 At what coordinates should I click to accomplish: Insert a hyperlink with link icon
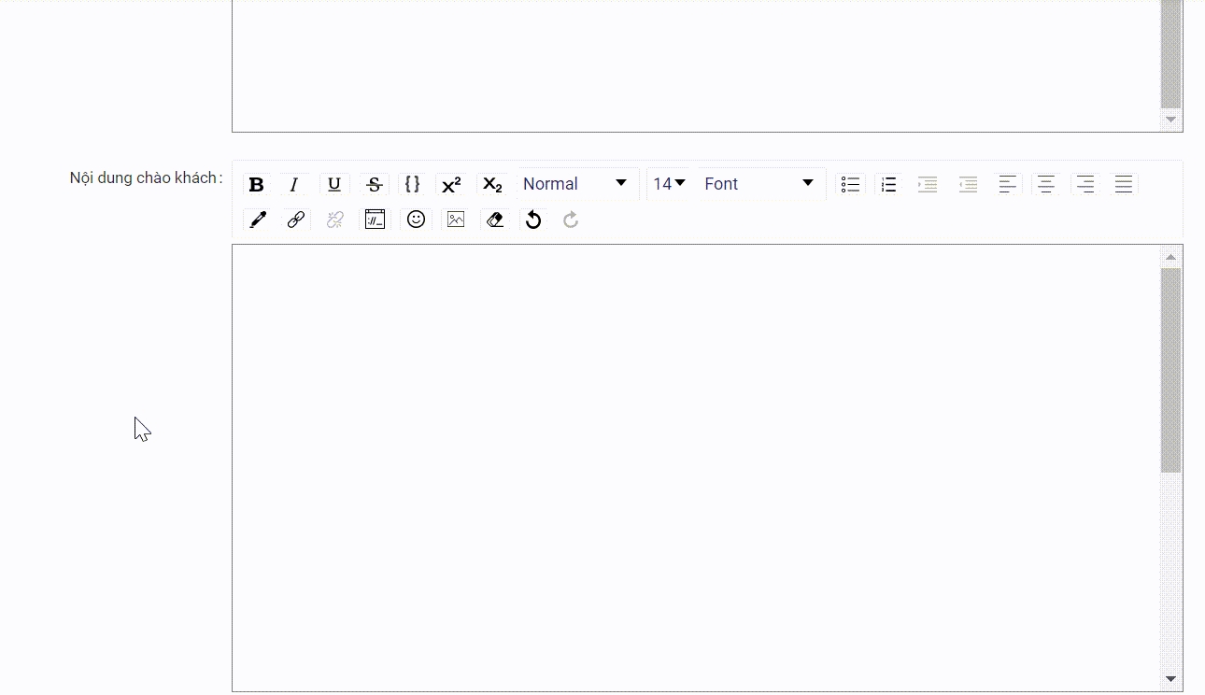(x=296, y=220)
